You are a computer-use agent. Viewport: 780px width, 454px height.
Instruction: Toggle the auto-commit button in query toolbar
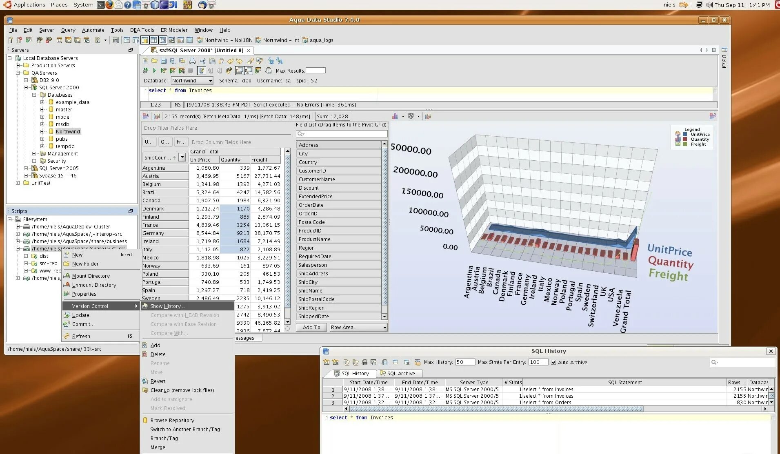point(201,71)
